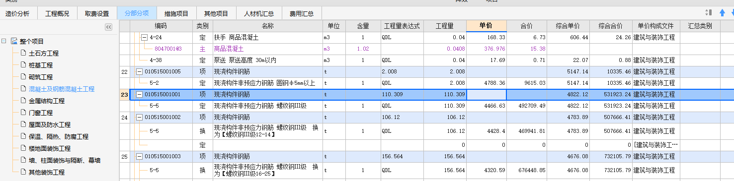Viewport: 734px width, 181px height.
Task: Click the 编码 column header
Action: tap(161, 26)
